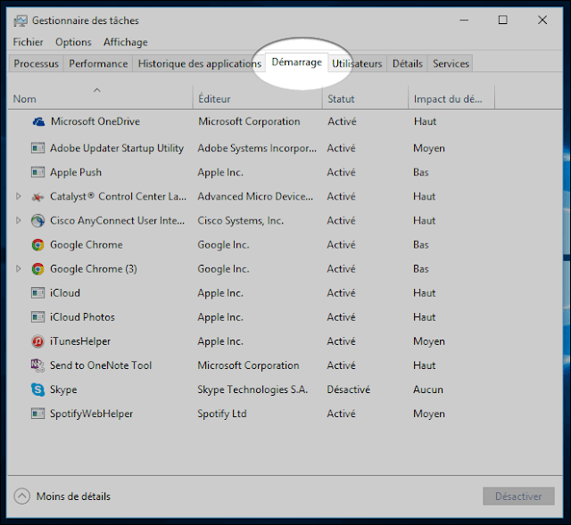The image size is (571, 525).
Task: Collapse view with Moins de détails arrow
Action: click(x=21, y=496)
